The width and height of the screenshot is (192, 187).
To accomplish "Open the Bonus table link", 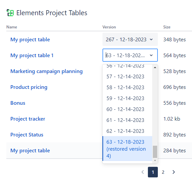I will pos(18,103).
